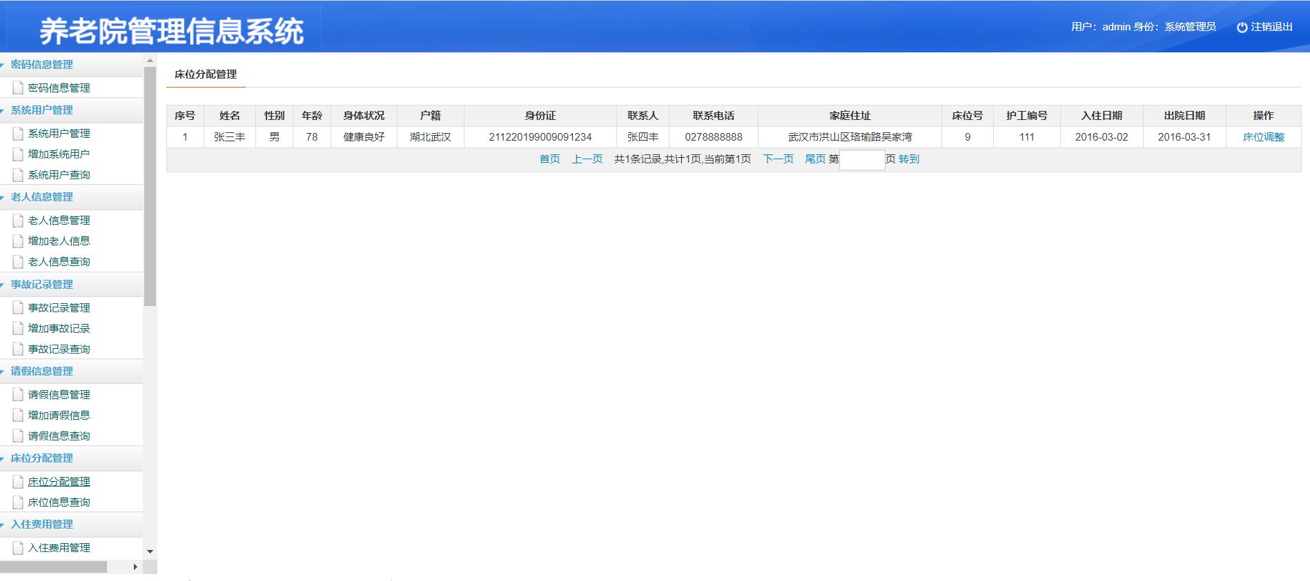Click health status cell 健康良好
Image resolution: width=1310 pixels, height=581 pixels.
[364, 137]
